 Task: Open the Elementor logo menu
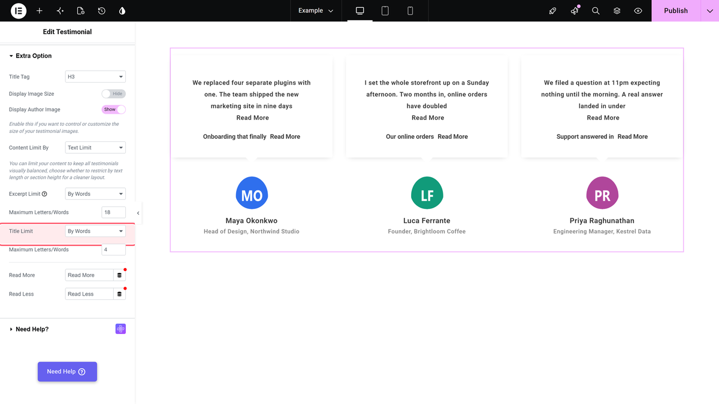click(x=19, y=11)
